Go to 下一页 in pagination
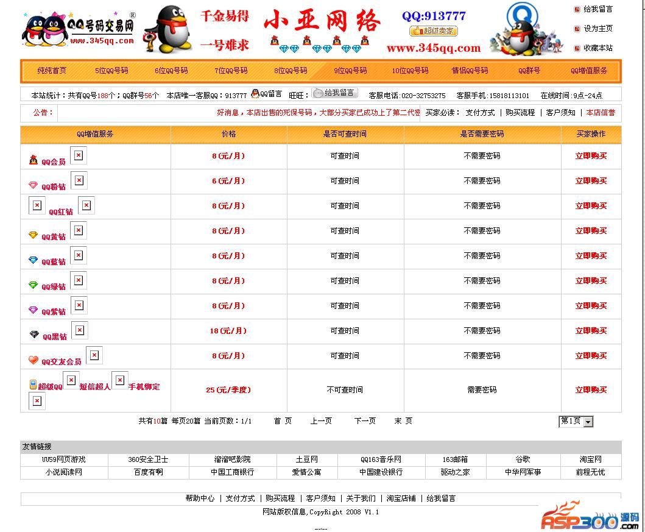Image resolution: width=645 pixels, height=532 pixels. tap(365, 421)
